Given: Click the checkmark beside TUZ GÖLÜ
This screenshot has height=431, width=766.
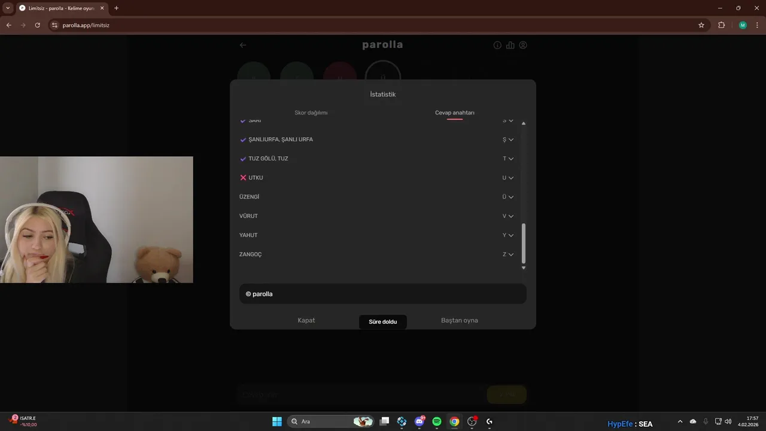Looking at the screenshot, I should point(243,159).
